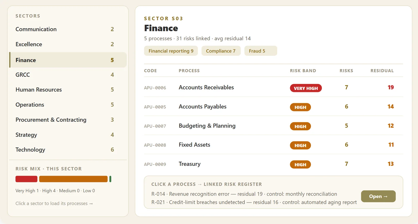This screenshot has width=418, height=224.
Task: Click process code APU-0006
Action: (155, 88)
